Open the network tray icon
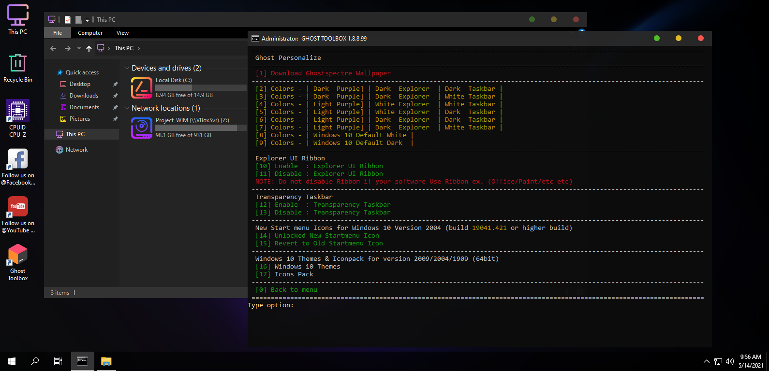 tap(718, 361)
